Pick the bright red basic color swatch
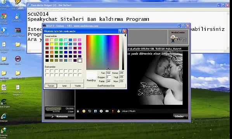The height and width of the screenshot is (139, 232). [x=47, y=44]
